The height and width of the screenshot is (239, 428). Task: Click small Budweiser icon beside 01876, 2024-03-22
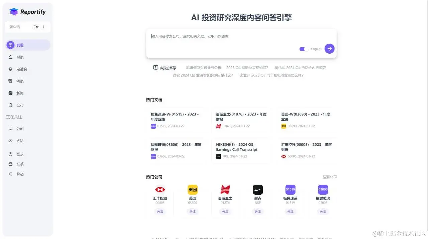(219, 126)
